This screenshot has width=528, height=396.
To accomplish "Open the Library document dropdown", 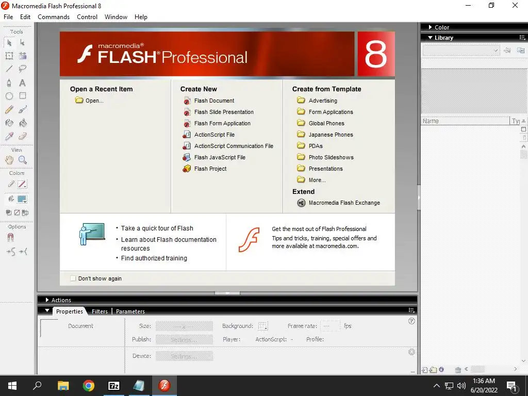I will coord(461,51).
